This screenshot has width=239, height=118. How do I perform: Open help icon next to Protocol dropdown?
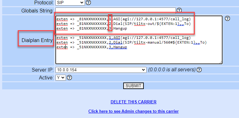(x=88, y=2)
